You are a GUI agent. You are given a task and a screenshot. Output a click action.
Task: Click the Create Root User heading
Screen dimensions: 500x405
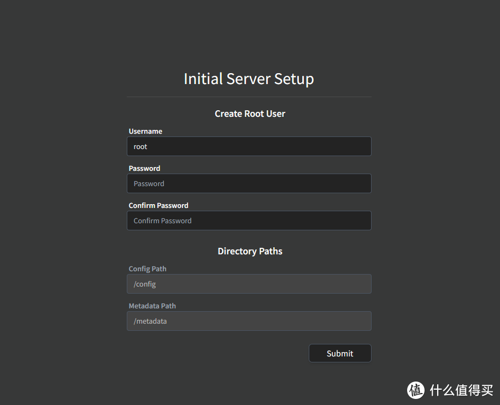tap(250, 114)
